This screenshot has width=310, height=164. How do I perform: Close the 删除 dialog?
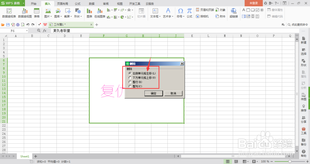point(182,63)
